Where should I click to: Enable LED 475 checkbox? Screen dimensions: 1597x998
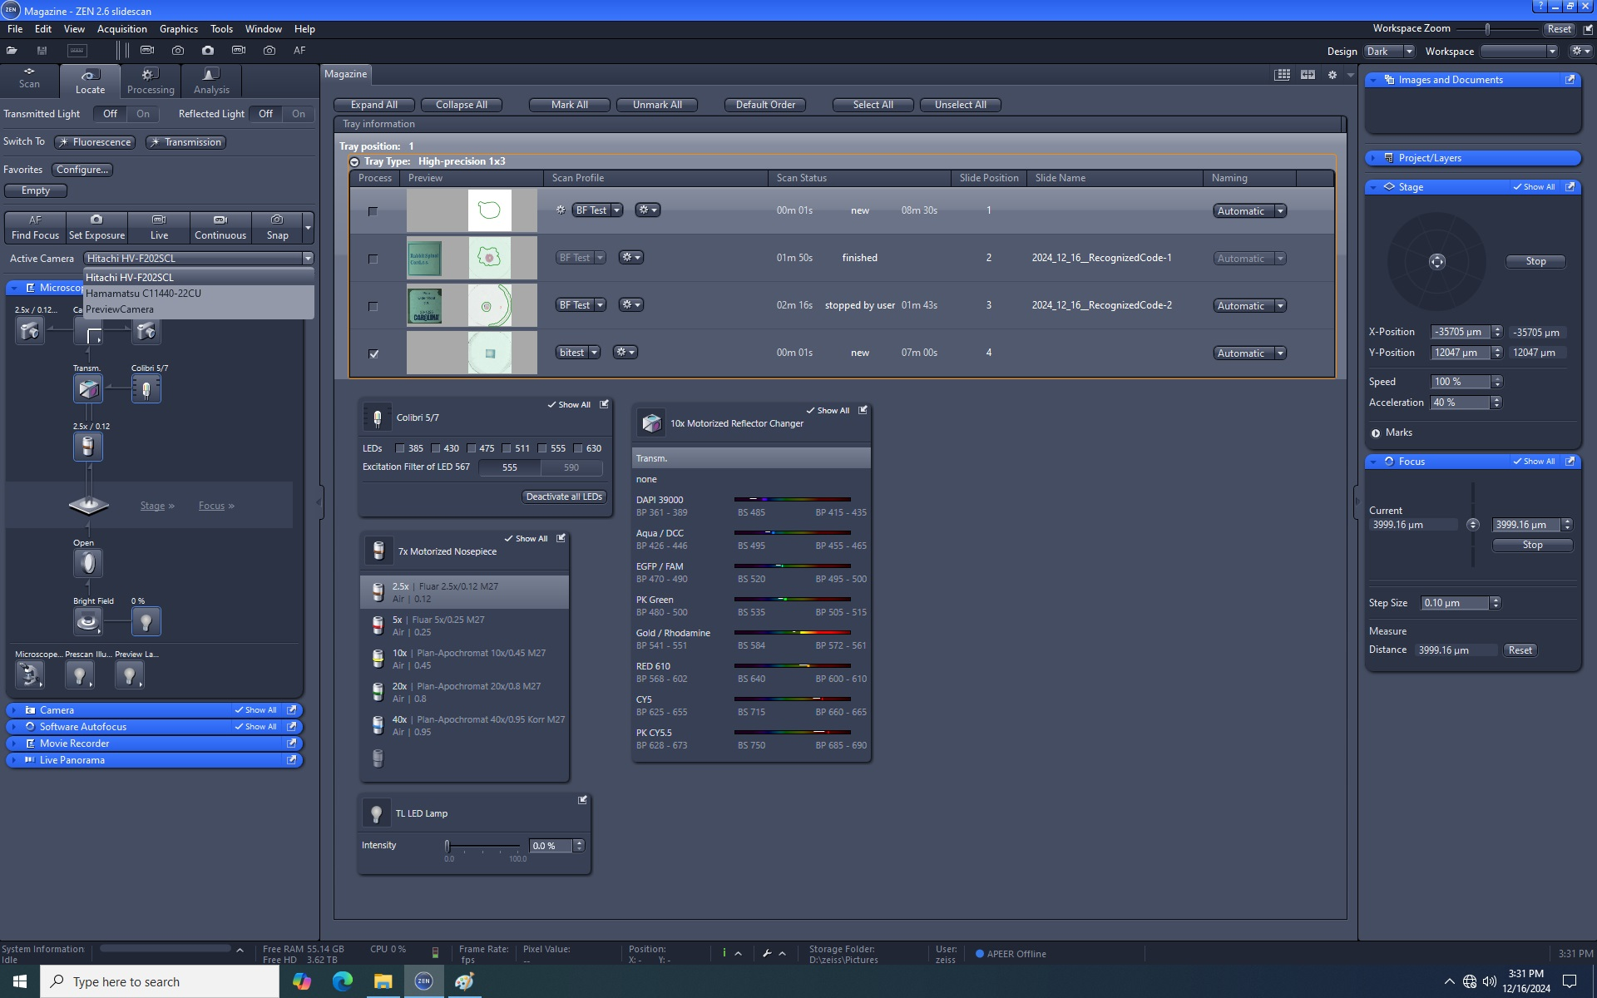(x=472, y=448)
